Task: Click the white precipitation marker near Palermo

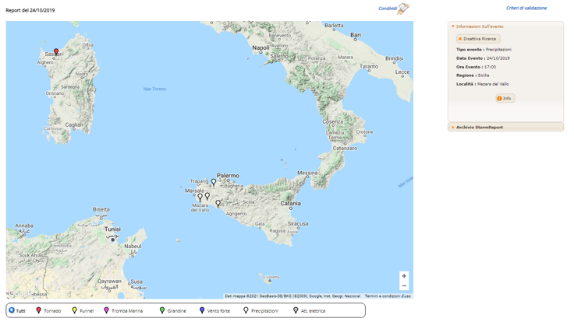Action: point(214,183)
